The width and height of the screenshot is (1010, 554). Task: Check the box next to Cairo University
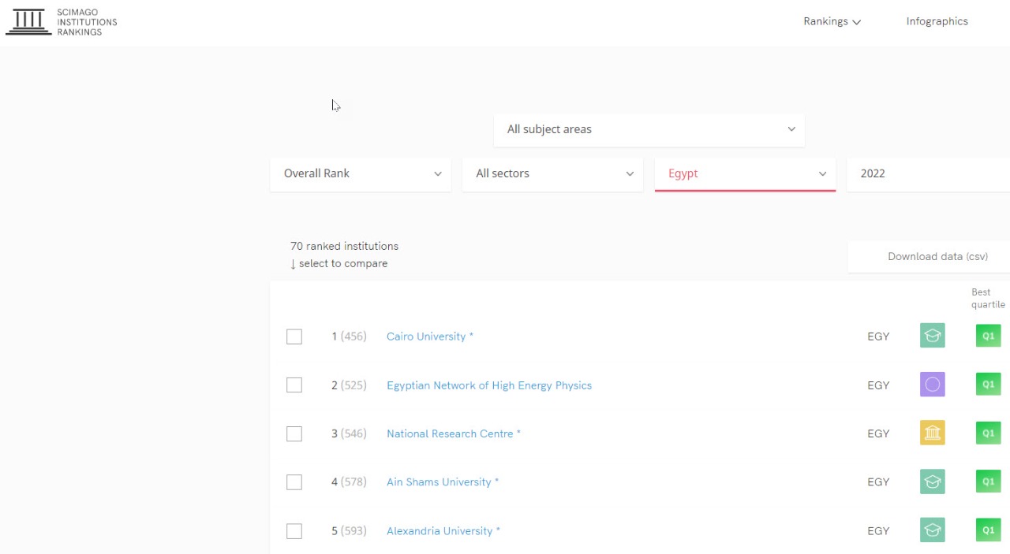pyautogui.click(x=294, y=336)
